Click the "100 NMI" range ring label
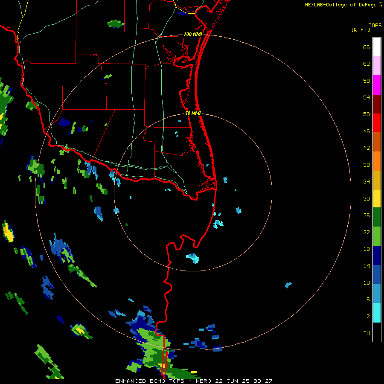 [x=193, y=34]
